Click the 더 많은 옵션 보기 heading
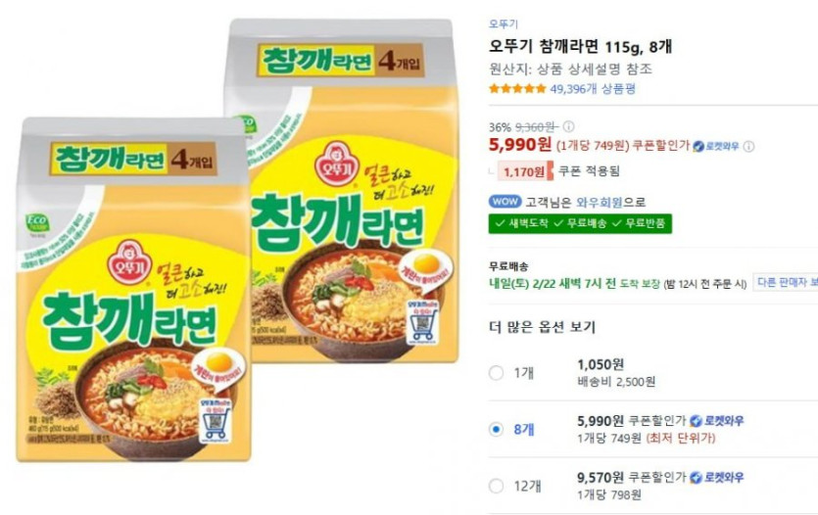 (x=542, y=327)
